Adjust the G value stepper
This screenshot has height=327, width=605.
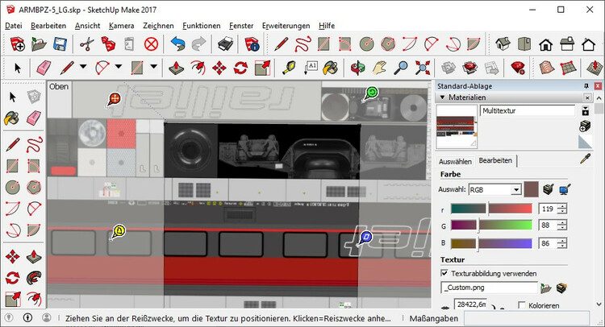(562, 226)
